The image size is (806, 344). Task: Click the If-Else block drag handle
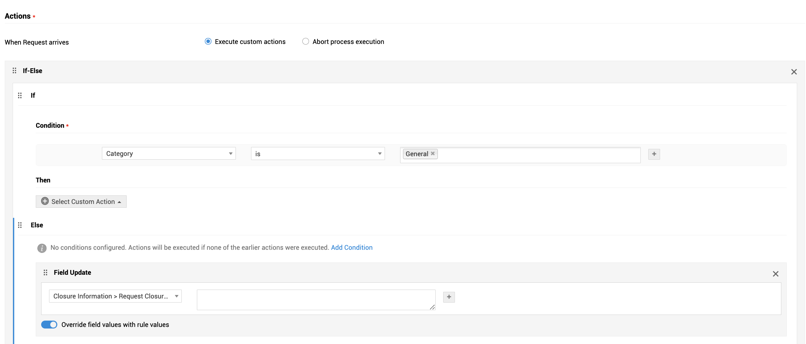click(x=14, y=71)
